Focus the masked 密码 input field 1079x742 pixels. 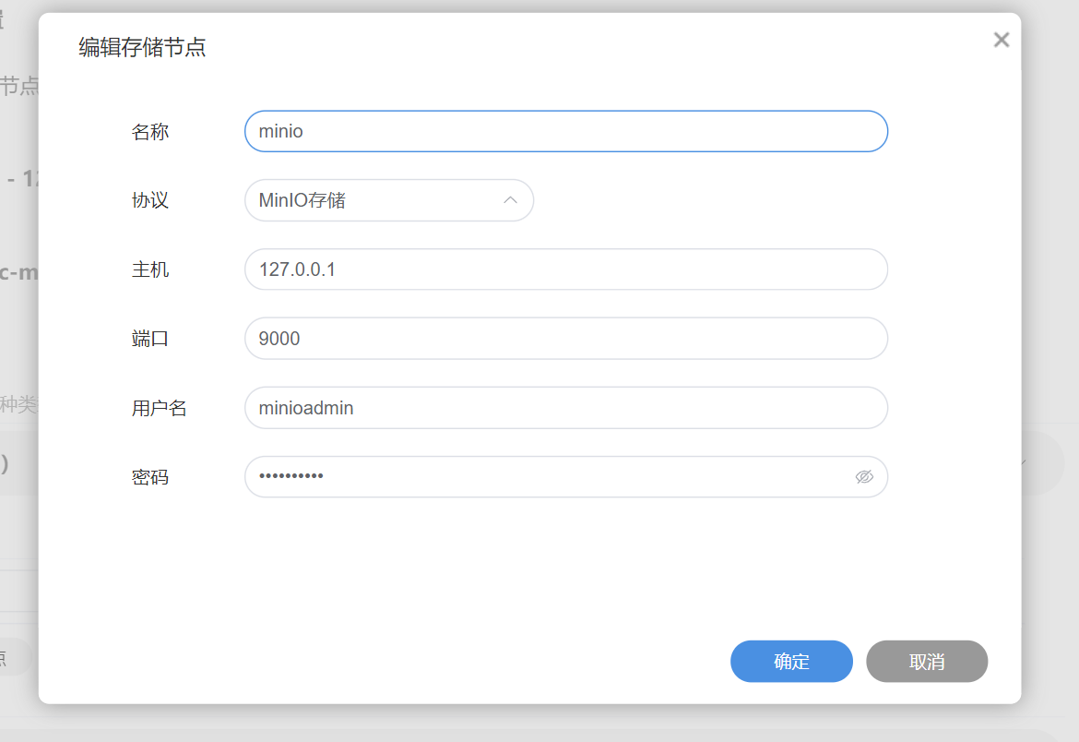[549, 477]
